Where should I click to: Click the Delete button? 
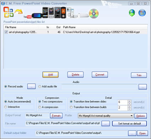click(75, 74)
